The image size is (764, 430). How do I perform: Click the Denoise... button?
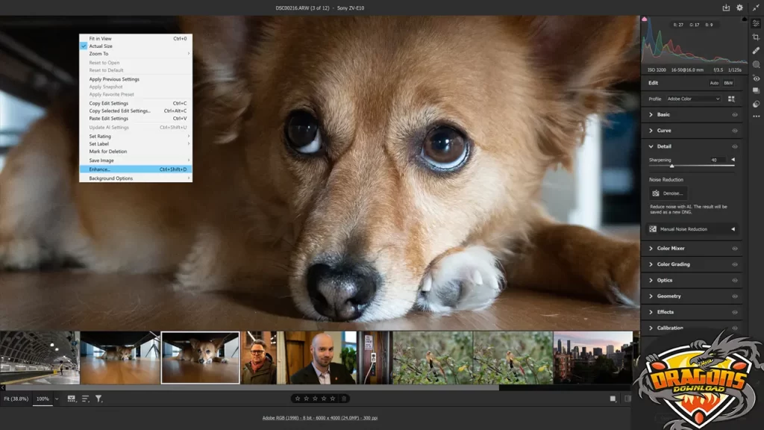click(668, 193)
